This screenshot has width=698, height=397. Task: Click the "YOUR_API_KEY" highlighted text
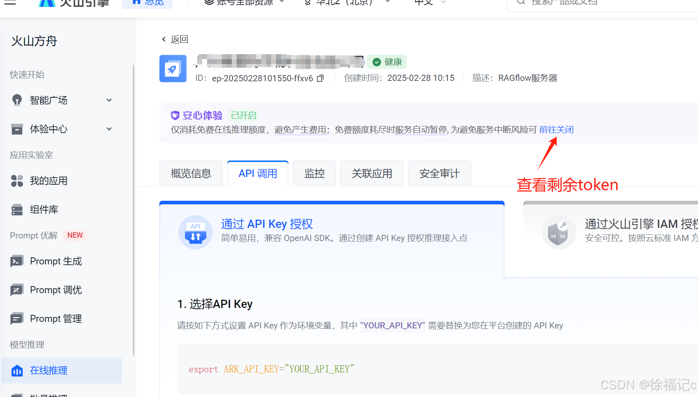pos(393,326)
